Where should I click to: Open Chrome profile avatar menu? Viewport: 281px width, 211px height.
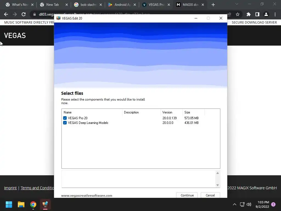pyautogui.click(x=266, y=14)
